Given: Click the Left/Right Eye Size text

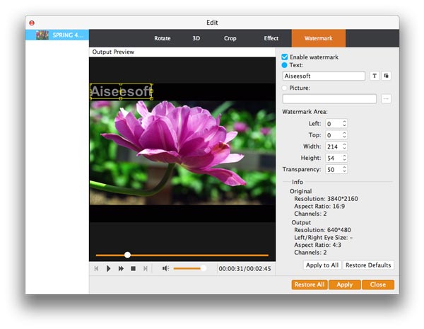Looking at the screenshot, I should [x=324, y=238].
